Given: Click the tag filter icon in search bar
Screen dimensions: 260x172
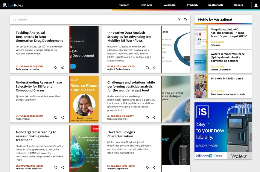Looking at the screenshot, I should [186, 19].
